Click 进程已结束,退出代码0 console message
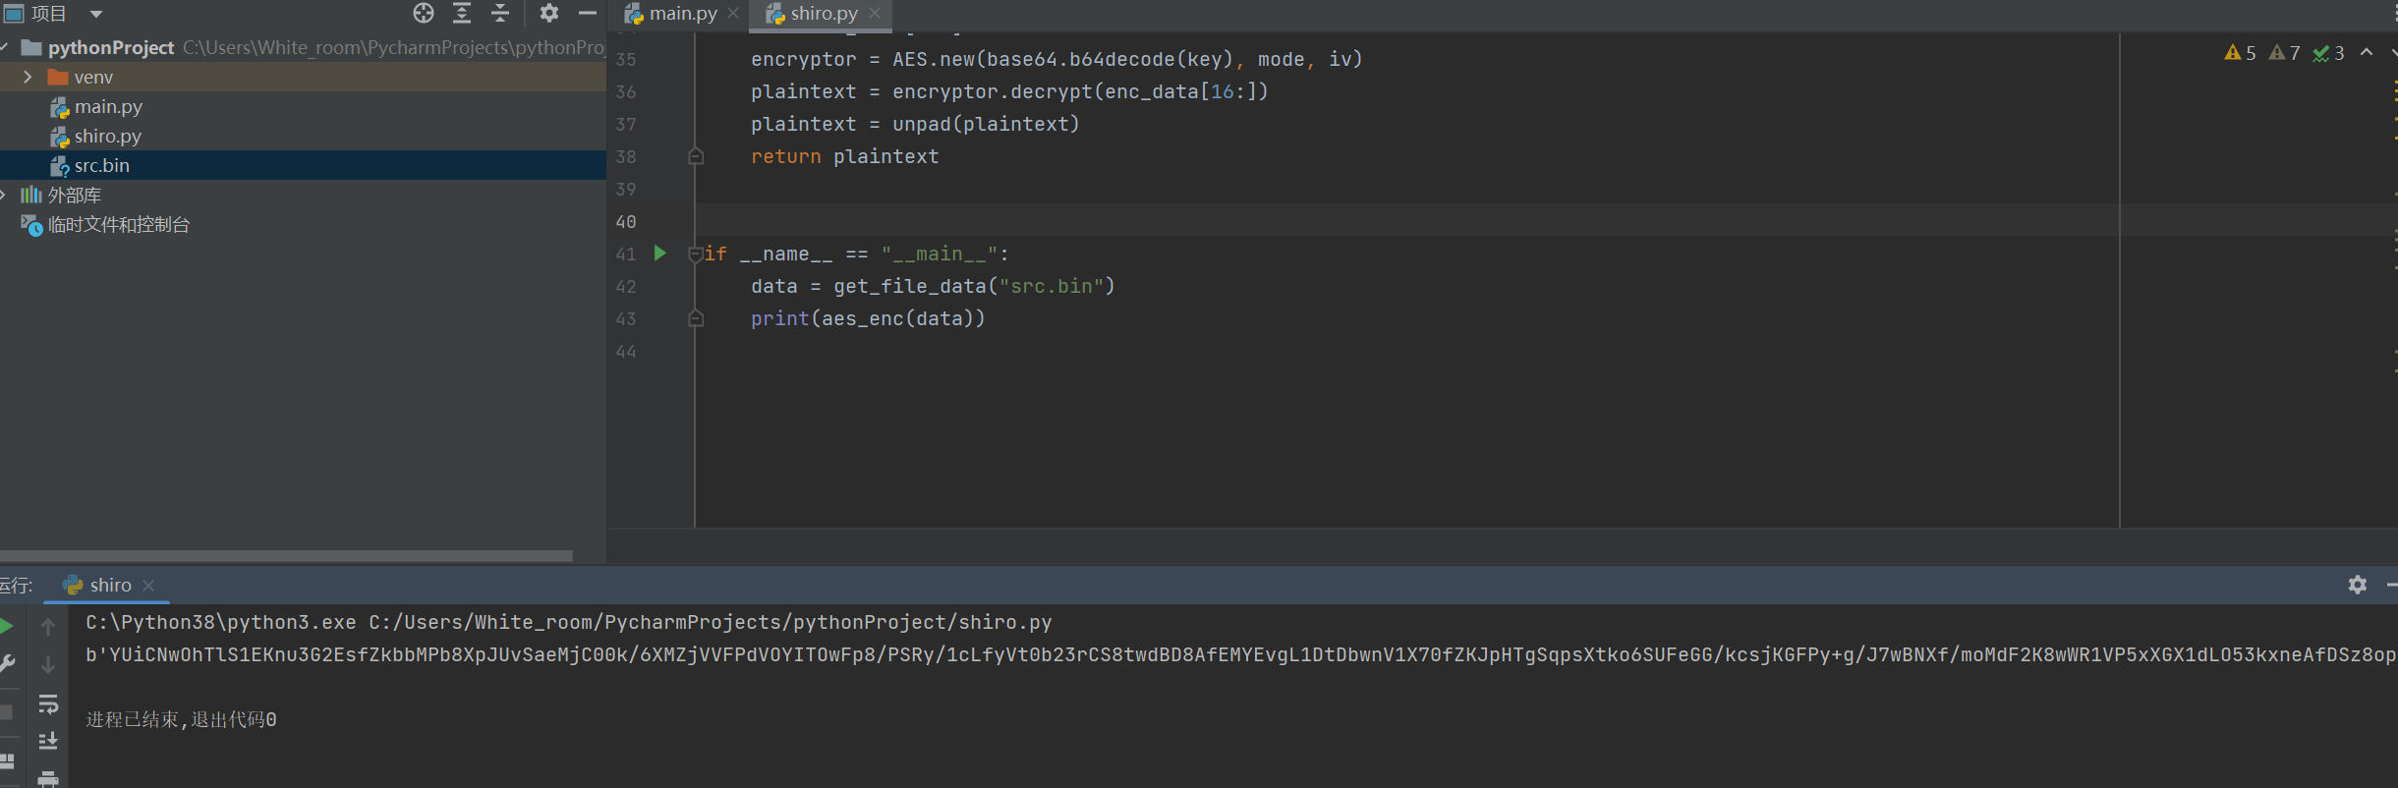This screenshot has height=788, width=2398. point(181,719)
